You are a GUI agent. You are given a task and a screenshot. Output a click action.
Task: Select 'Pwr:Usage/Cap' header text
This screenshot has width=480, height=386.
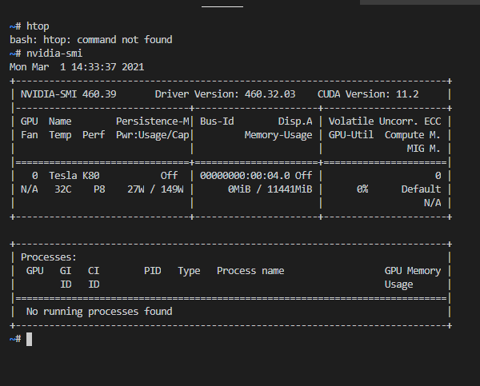pyautogui.click(x=153, y=135)
